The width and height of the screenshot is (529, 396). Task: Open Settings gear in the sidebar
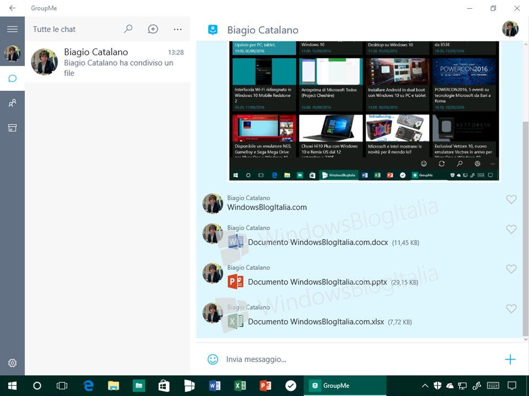[x=12, y=363]
